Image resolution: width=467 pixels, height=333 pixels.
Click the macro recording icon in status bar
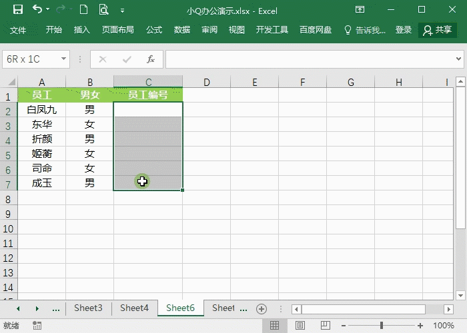coord(37,326)
